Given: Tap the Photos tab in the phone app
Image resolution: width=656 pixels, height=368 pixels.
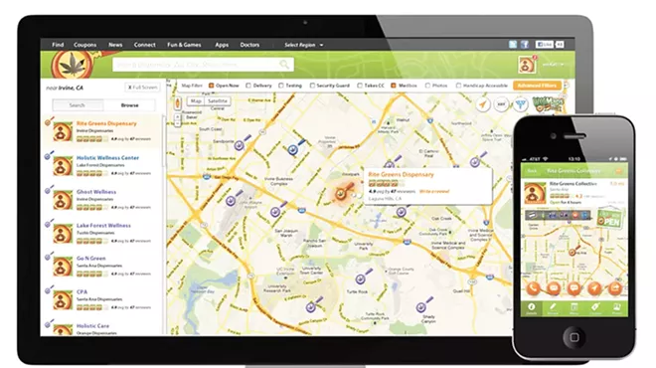Looking at the screenshot, I should [x=616, y=308].
